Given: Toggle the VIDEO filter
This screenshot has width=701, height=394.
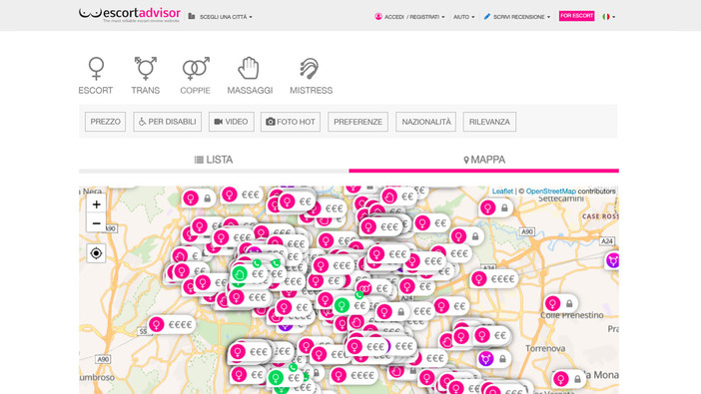Looking at the screenshot, I should [x=231, y=122].
